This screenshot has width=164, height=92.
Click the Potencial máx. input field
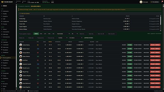click(52, 38)
